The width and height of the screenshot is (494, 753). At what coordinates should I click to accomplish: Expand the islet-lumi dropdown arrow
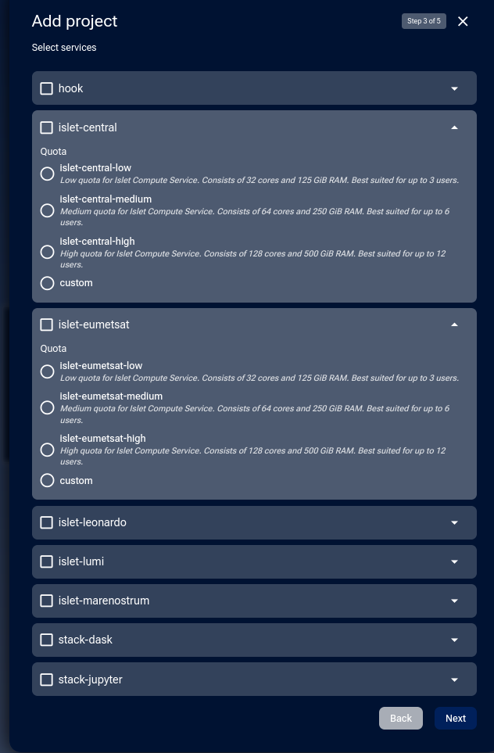pos(454,561)
